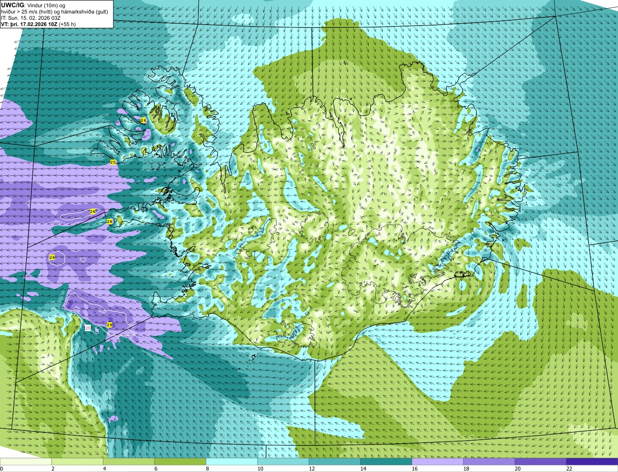Image resolution: width=618 pixels, height=472 pixels.
Task: Click the legend tick value 12
Action: click(x=312, y=469)
